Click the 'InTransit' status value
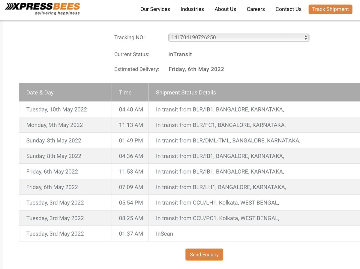Image resolution: width=360 pixels, height=269 pixels. coord(180,55)
